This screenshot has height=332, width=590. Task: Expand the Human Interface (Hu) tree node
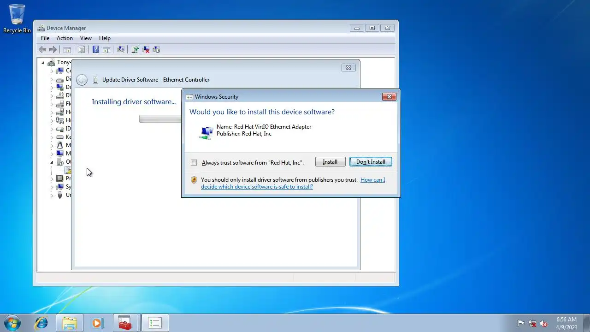tap(52, 121)
